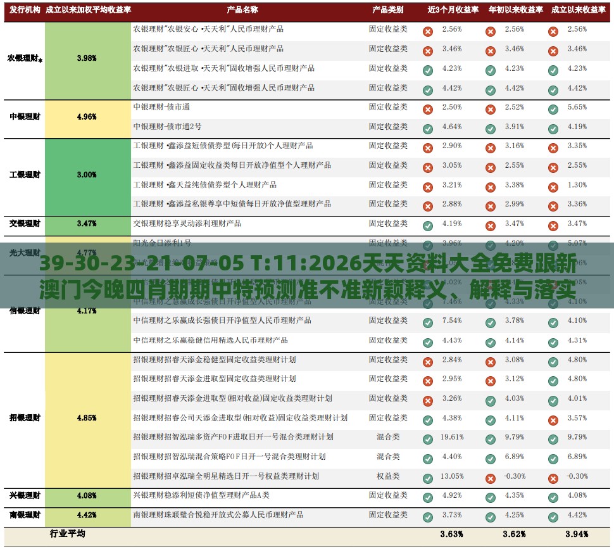Click the 发行机构 column header
614x551 pixels.
(24, 9)
